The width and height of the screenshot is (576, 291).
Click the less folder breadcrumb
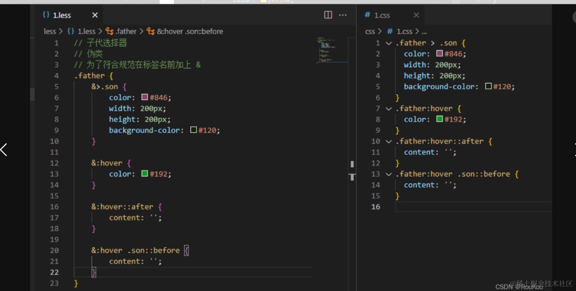pos(50,31)
